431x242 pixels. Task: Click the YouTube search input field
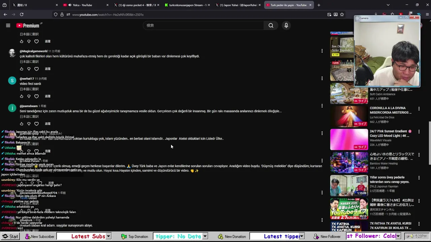pos(204,26)
